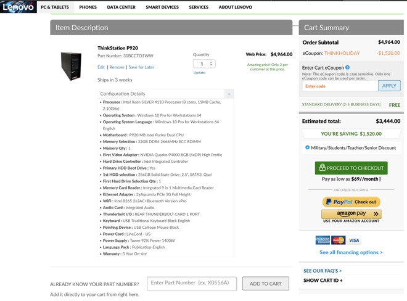The width and height of the screenshot is (407, 301).
Task: Check out with the PayPal button
Action: (351, 202)
